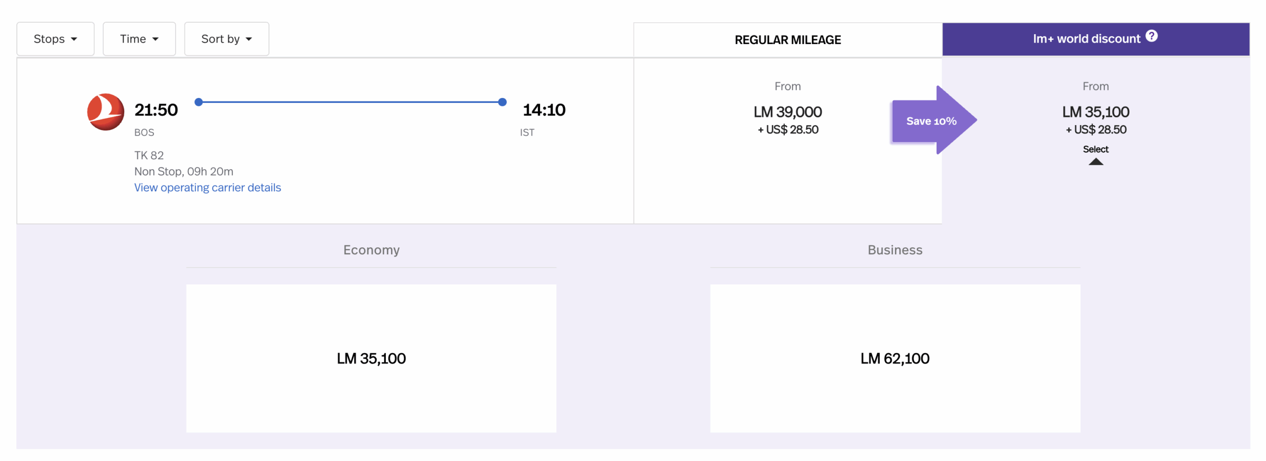Click Select under the LM 35,100 discounted fare

(x=1096, y=149)
